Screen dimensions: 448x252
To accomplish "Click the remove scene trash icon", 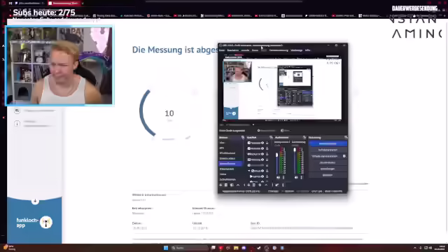I will (226, 185).
